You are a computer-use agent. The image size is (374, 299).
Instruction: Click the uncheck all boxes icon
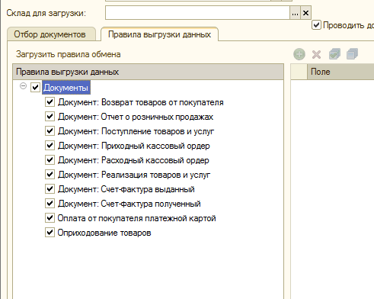point(352,54)
